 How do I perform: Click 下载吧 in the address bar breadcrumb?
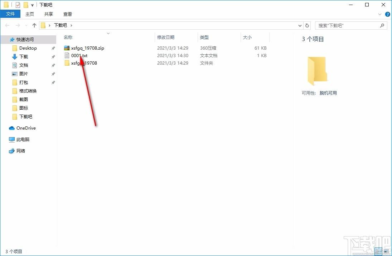pos(61,25)
